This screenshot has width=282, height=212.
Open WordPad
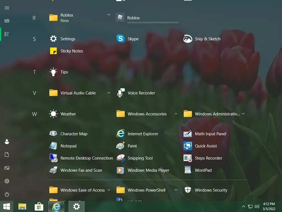pos(197,170)
